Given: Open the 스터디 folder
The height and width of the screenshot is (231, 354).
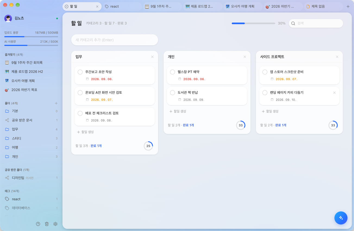Looking at the screenshot, I should click(x=31, y=138).
